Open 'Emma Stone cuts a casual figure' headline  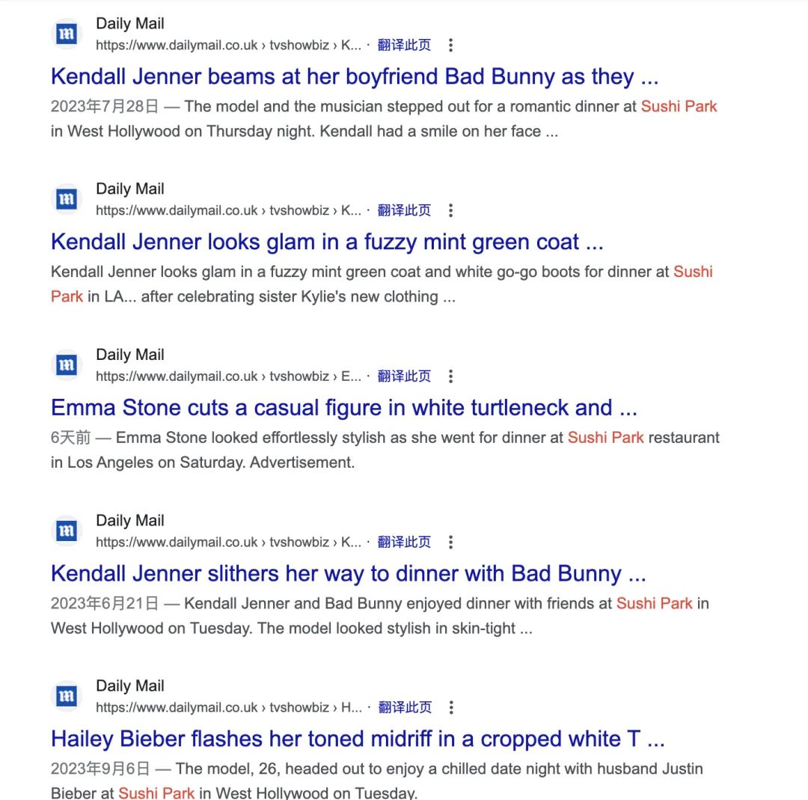click(343, 408)
